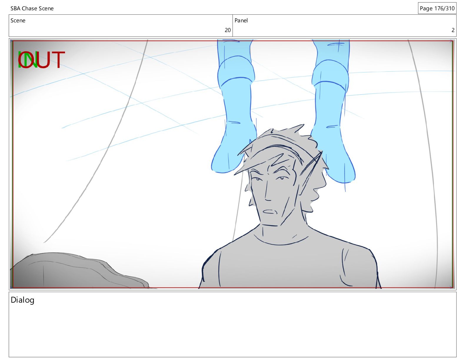Click the red 'OUT' marker text
The image size is (466, 360).
point(41,60)
